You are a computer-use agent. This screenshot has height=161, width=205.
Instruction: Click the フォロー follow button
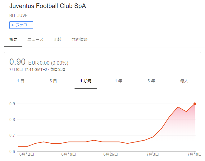(21, 25)
